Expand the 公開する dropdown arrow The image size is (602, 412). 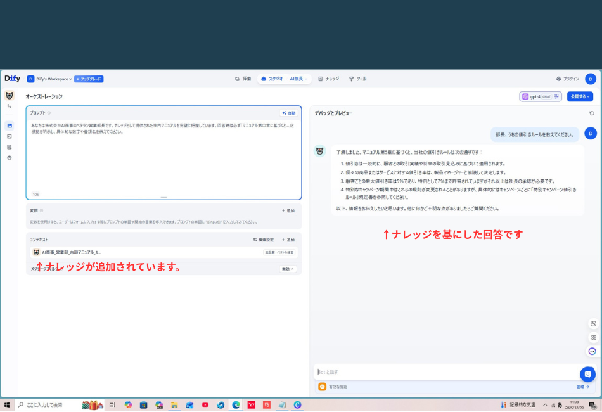point(587,96)
